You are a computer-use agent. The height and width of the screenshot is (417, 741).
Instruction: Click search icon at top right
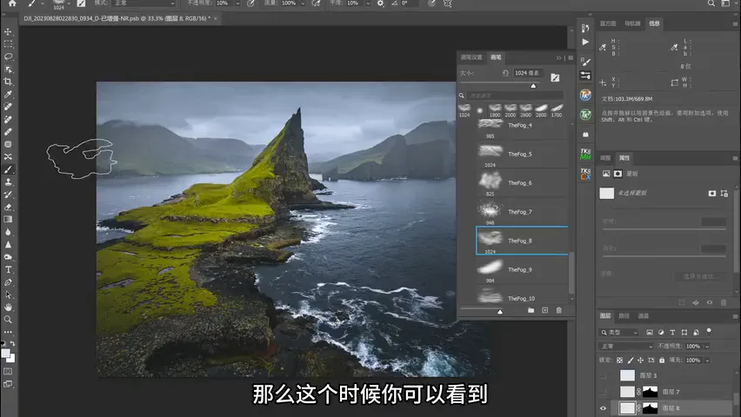pos(711,3)
